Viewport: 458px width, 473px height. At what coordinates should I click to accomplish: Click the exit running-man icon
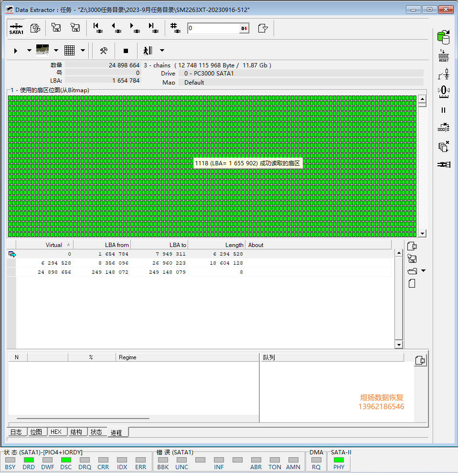tap(148, 50)
